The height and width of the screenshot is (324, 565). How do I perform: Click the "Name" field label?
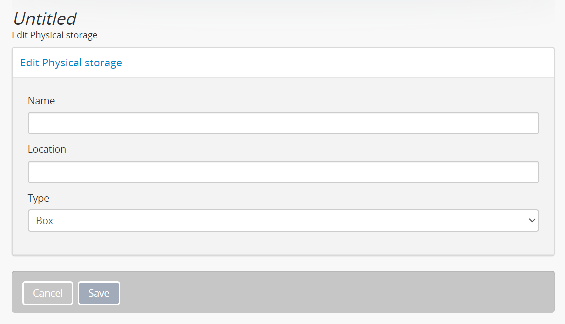[x=41, y=101]
